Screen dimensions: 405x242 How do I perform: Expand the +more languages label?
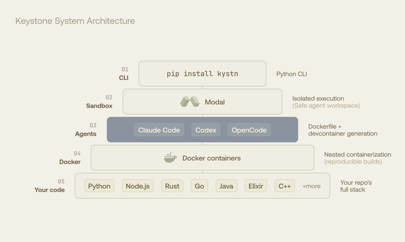311,186
